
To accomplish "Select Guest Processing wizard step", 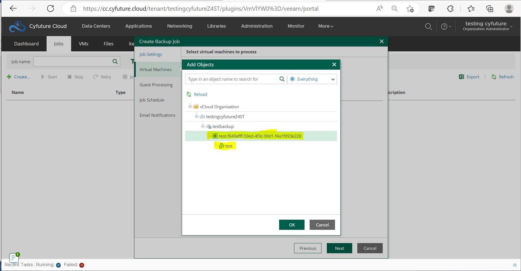I will point(156,85).
